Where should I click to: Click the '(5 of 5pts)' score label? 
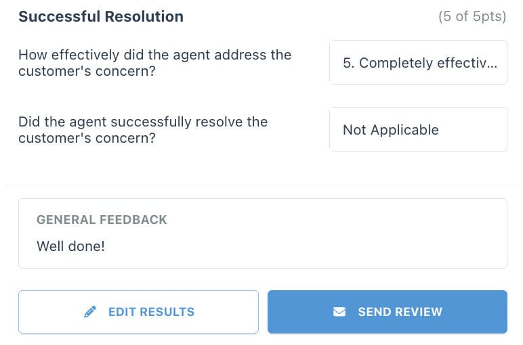click(x=472, y=16)
